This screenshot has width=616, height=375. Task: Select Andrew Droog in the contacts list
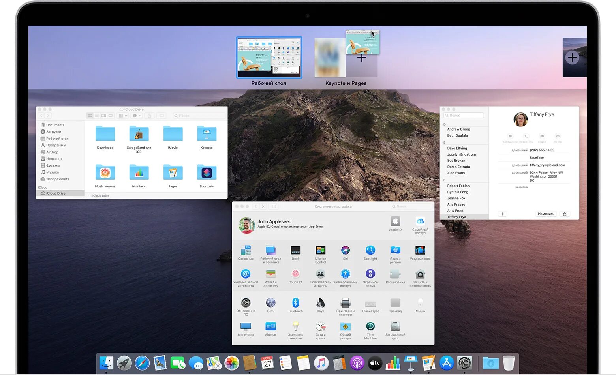tap(458, 129)
